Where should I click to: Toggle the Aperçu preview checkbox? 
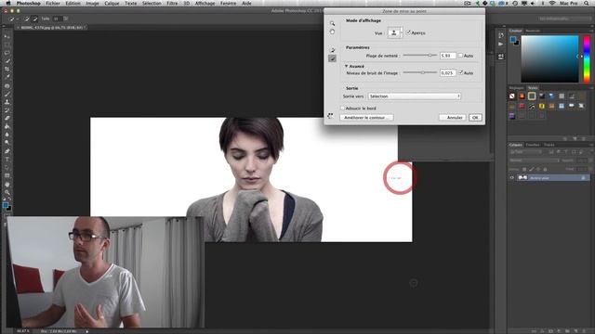(x=408, y=33)
